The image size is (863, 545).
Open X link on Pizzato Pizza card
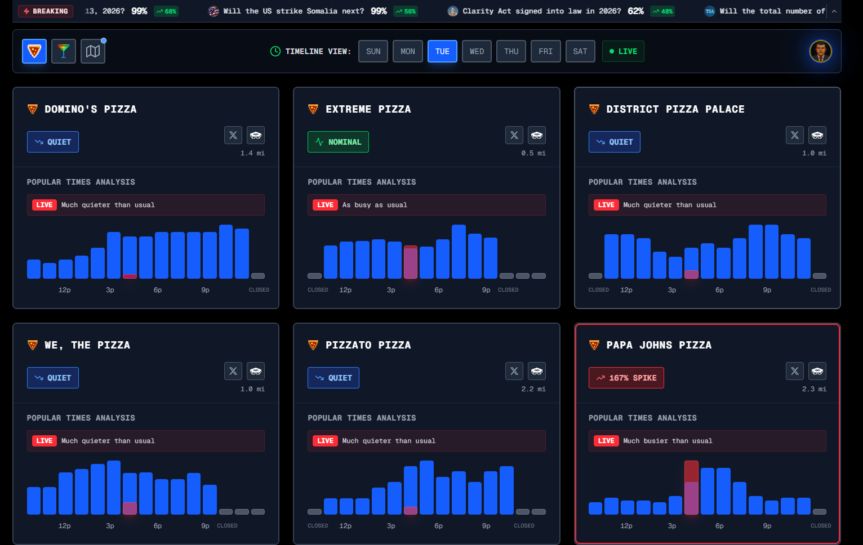tap(514, 371)
